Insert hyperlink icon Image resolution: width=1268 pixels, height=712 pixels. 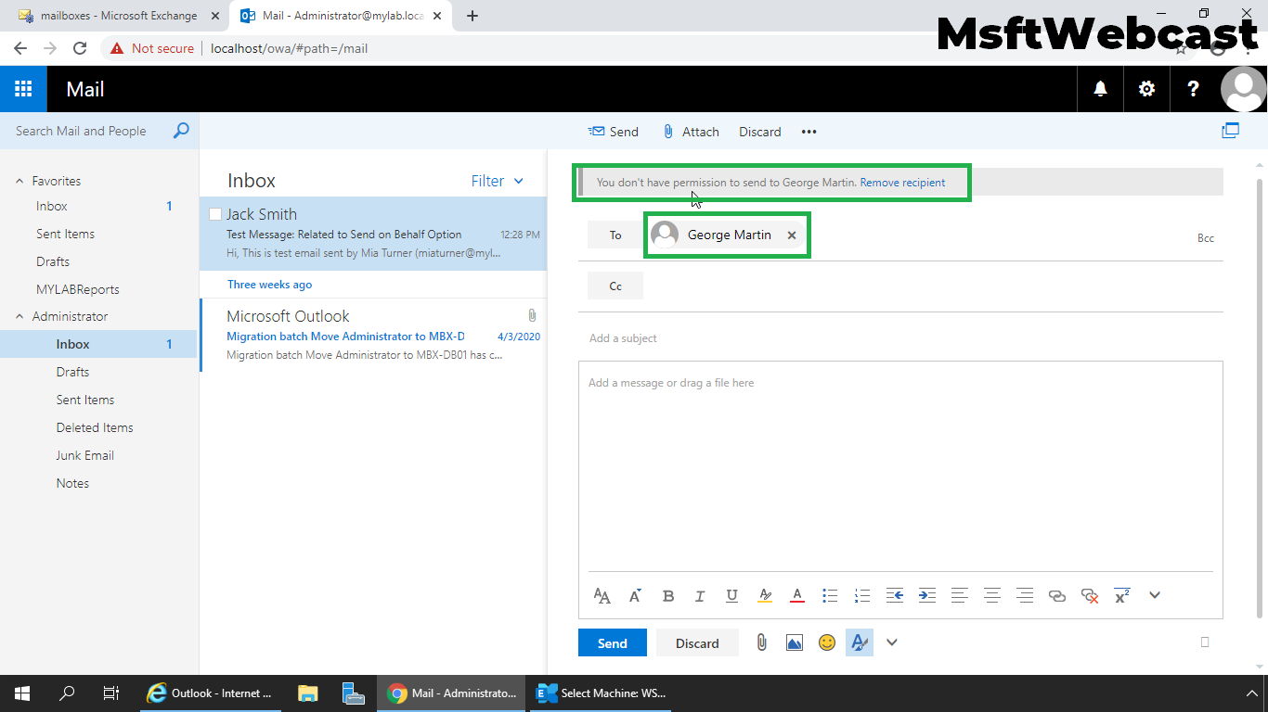coord(1057,596)
